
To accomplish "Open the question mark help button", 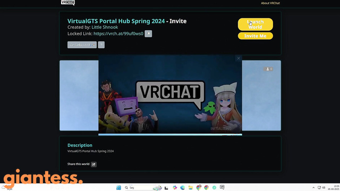I will (101, 45).
